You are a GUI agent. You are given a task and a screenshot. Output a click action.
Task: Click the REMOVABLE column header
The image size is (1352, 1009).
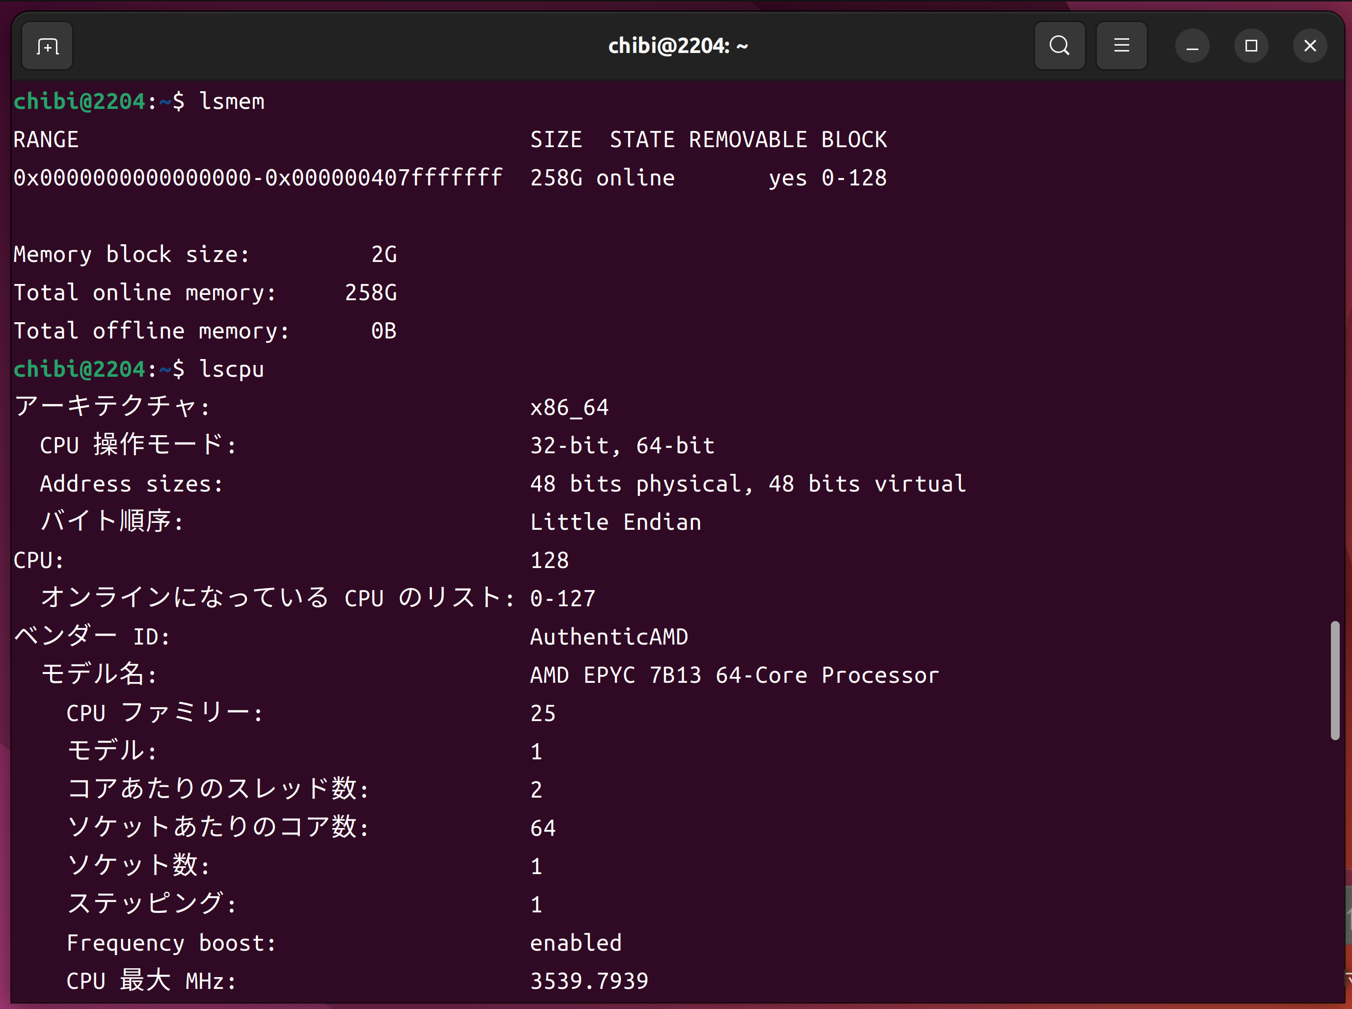tap(748, 140)
